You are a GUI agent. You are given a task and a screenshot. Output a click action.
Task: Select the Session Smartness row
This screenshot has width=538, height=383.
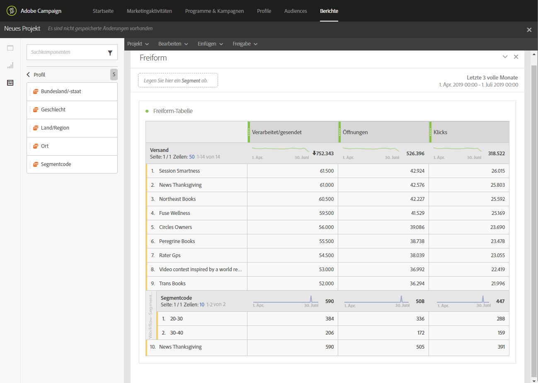[x=327, y=171]
